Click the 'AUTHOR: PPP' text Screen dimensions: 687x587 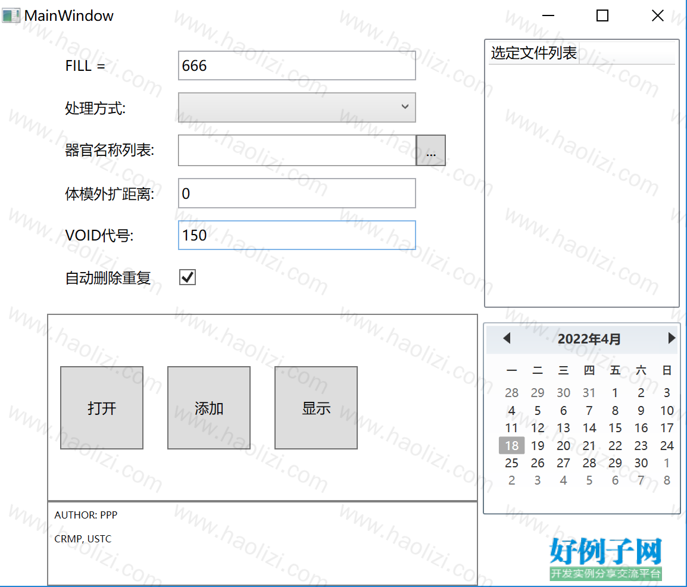[86, 515]
